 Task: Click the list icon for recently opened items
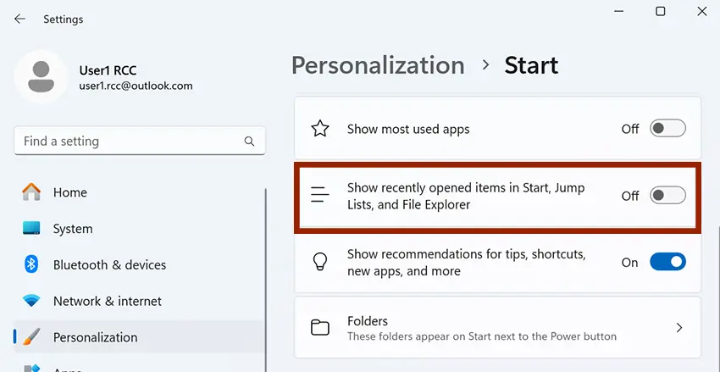point(320,195)
